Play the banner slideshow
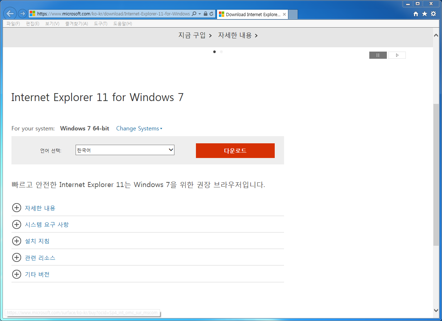This screenshot has width=442, height=321. click(397, 55)
